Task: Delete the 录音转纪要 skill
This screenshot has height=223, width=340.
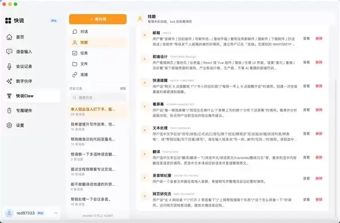Action: (318, 179)
